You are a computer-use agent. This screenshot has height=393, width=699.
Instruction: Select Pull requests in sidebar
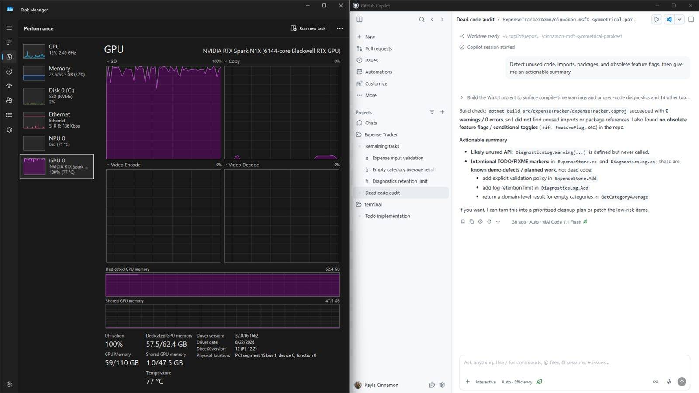coord(378,48)
